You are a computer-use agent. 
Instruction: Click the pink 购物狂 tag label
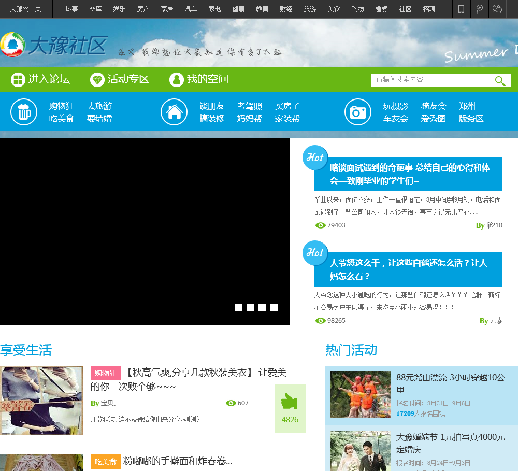105,373
